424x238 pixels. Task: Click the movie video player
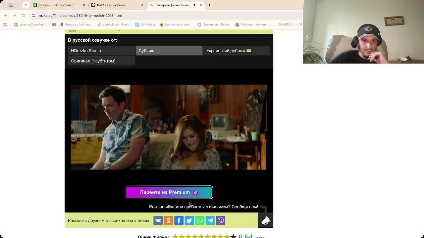click(x=169, y=127)
